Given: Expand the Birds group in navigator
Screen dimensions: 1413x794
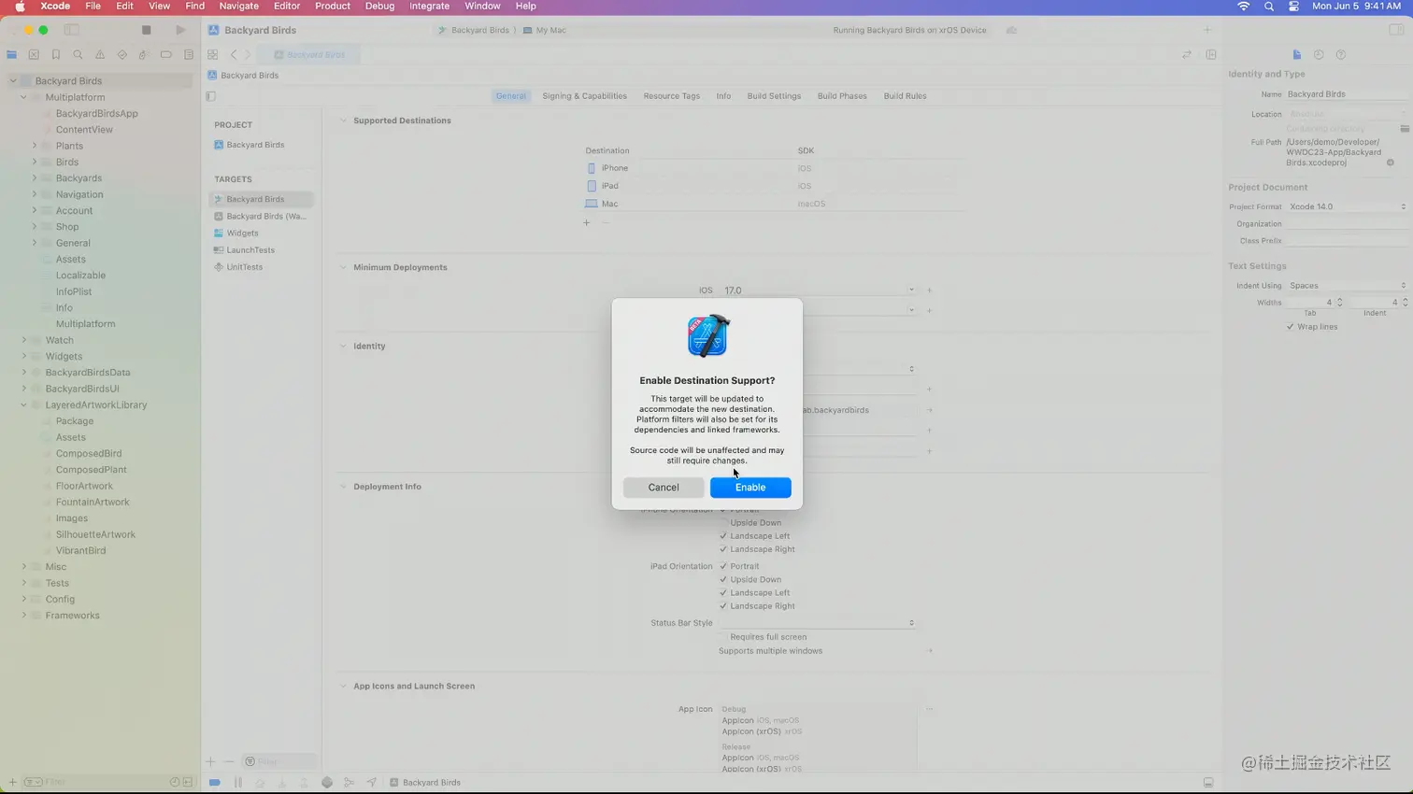Looking at the screenshot, I should pyautogui.click(x=35, y=162).
